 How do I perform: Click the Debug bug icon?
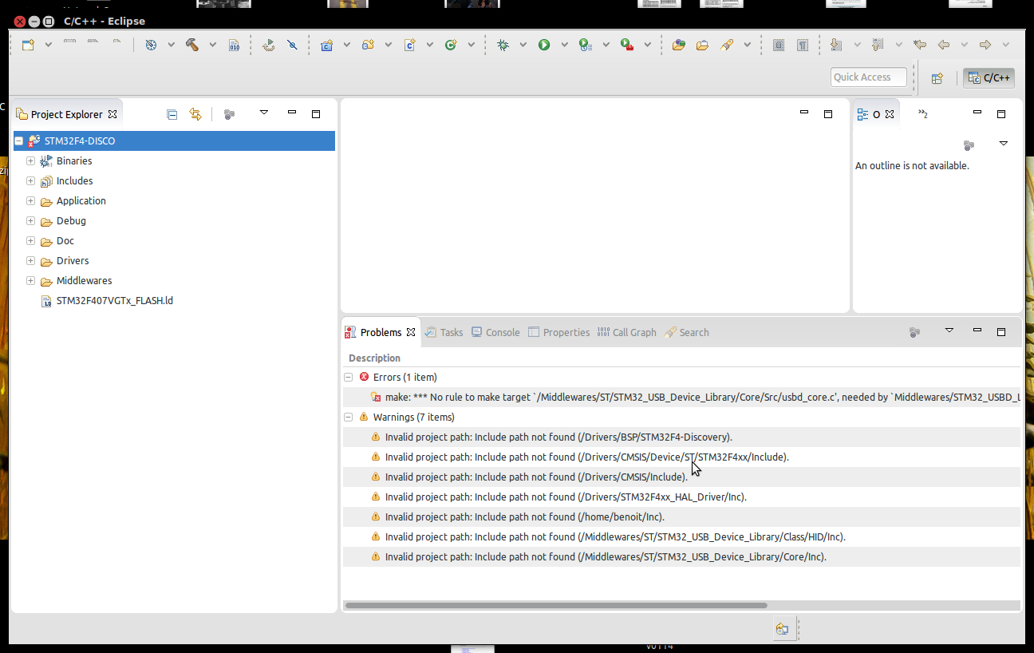(x=503, y=45)
